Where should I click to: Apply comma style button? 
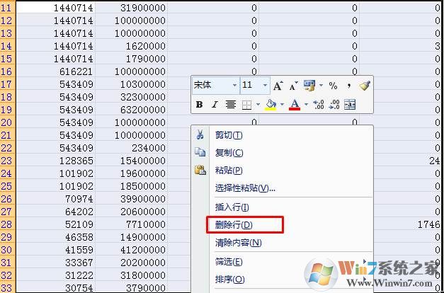pos(349,86)
